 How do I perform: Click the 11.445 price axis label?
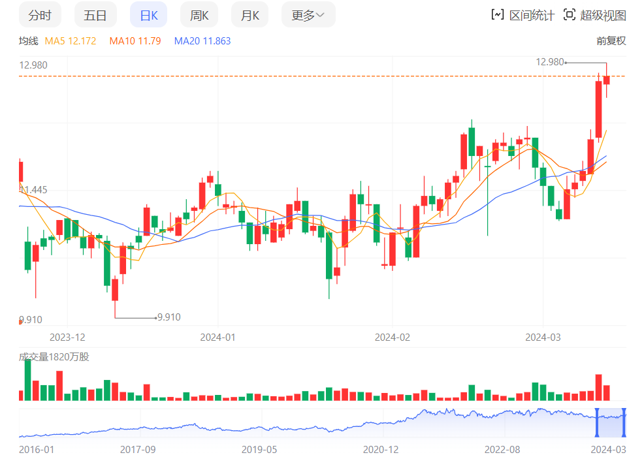pos(34,190)
